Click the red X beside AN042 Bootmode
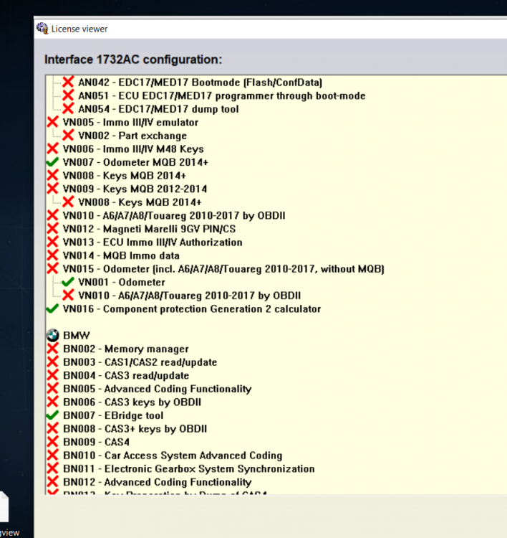The height and width of the screenshot is (538, 507). pos(68,82)
